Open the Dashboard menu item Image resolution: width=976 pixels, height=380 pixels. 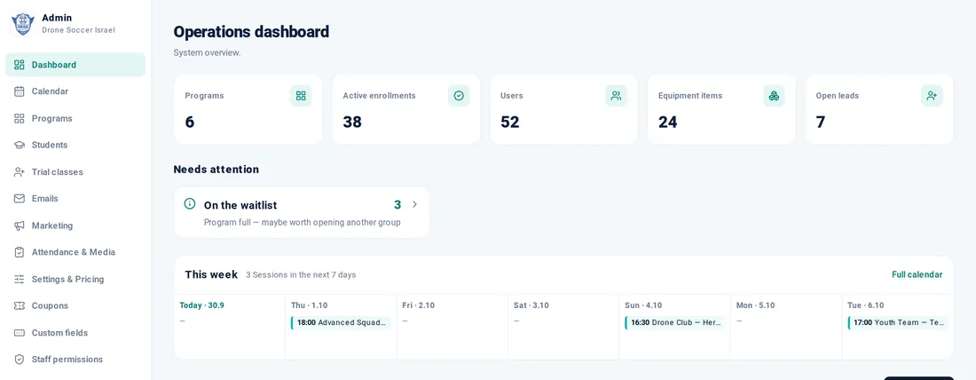tap(75, 65)
